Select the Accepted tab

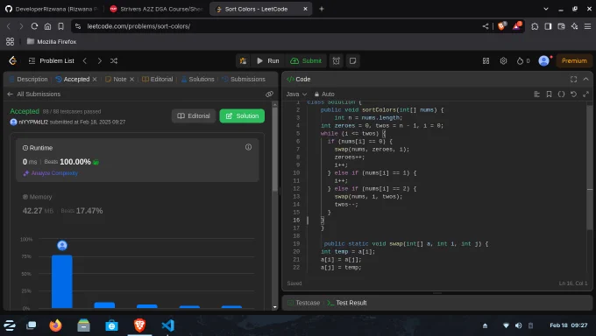73,79
